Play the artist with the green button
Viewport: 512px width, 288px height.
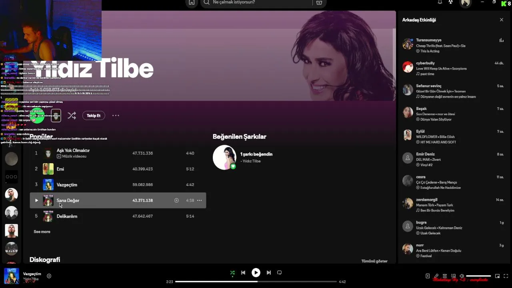pyautogui.click(x=38, y=116)
